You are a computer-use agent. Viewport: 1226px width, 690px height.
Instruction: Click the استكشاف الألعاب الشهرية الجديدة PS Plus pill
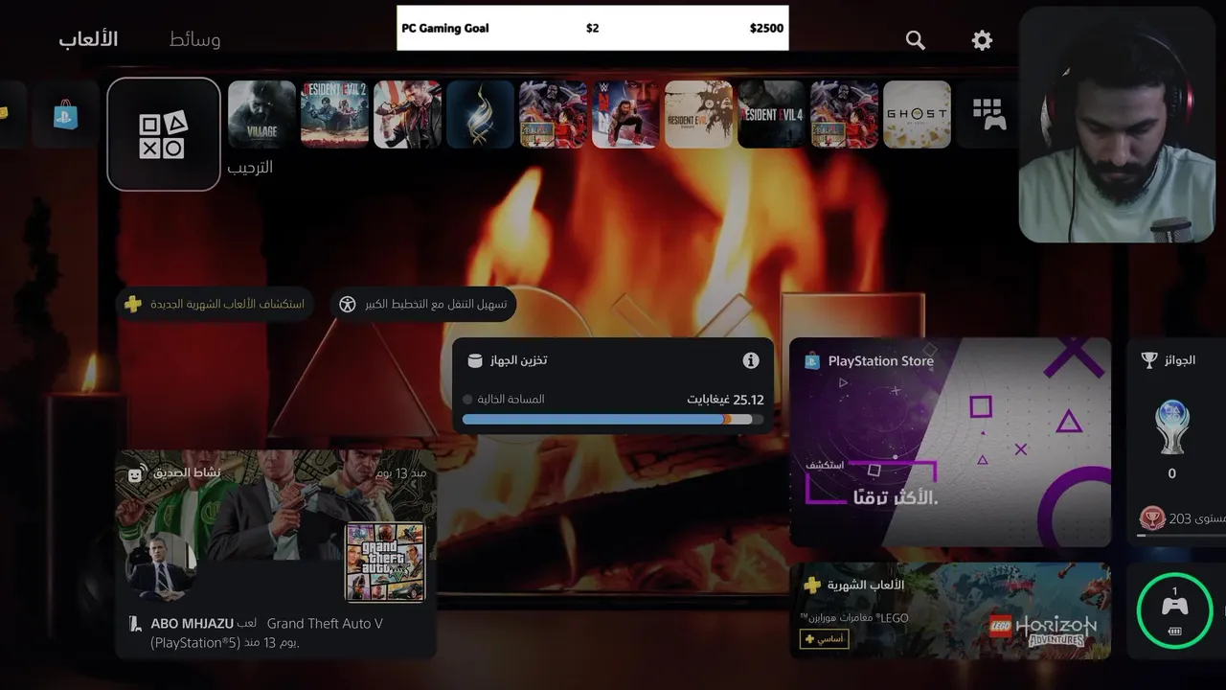click(216, 305)
